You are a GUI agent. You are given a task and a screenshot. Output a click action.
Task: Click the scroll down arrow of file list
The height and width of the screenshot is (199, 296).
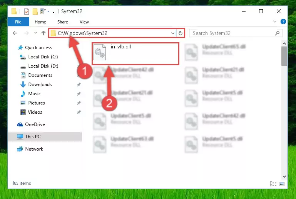284,177
